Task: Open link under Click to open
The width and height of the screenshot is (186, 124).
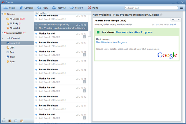Action: 112,42
